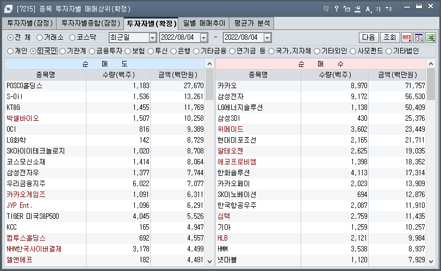
Task: Select the 코스닥 radio button
Action: [x=72, y=38]
